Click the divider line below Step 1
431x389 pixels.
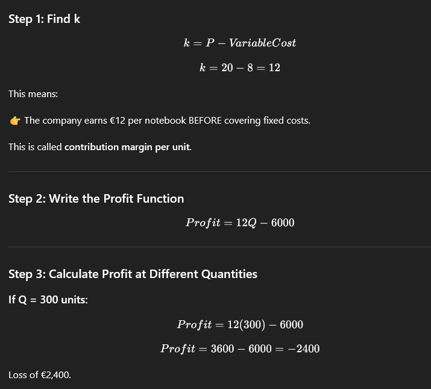coord(215,172)
